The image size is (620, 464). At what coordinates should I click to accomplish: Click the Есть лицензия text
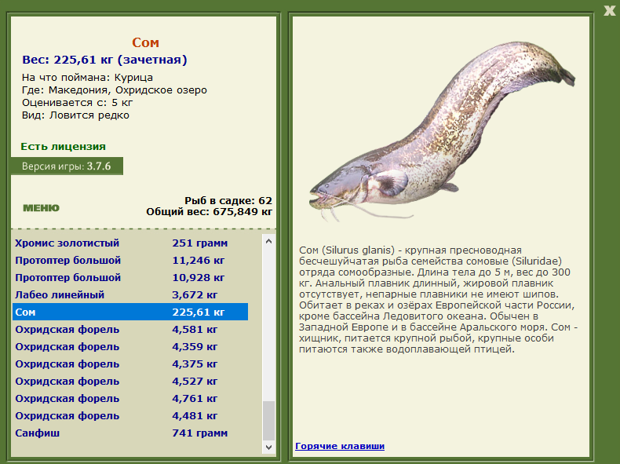(64, 147)
